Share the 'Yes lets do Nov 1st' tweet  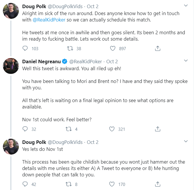click(x=158, y=184)
